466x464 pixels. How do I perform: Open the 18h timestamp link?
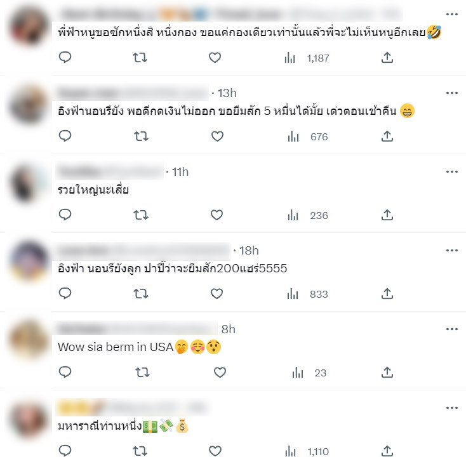249,251
